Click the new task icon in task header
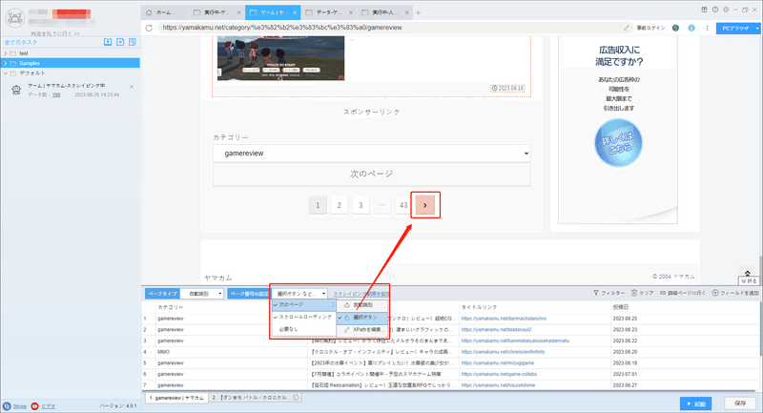Screen dimensions: 763x413 120,42
